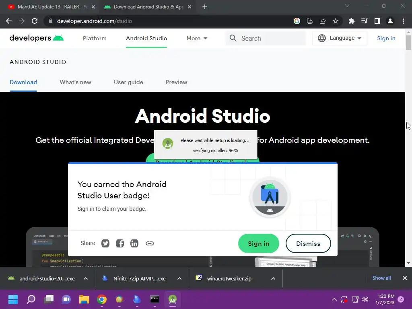This screenshot has height=309, width=412.
Task: Toggle the Chrome side panel
Action: tap(377, 21)
